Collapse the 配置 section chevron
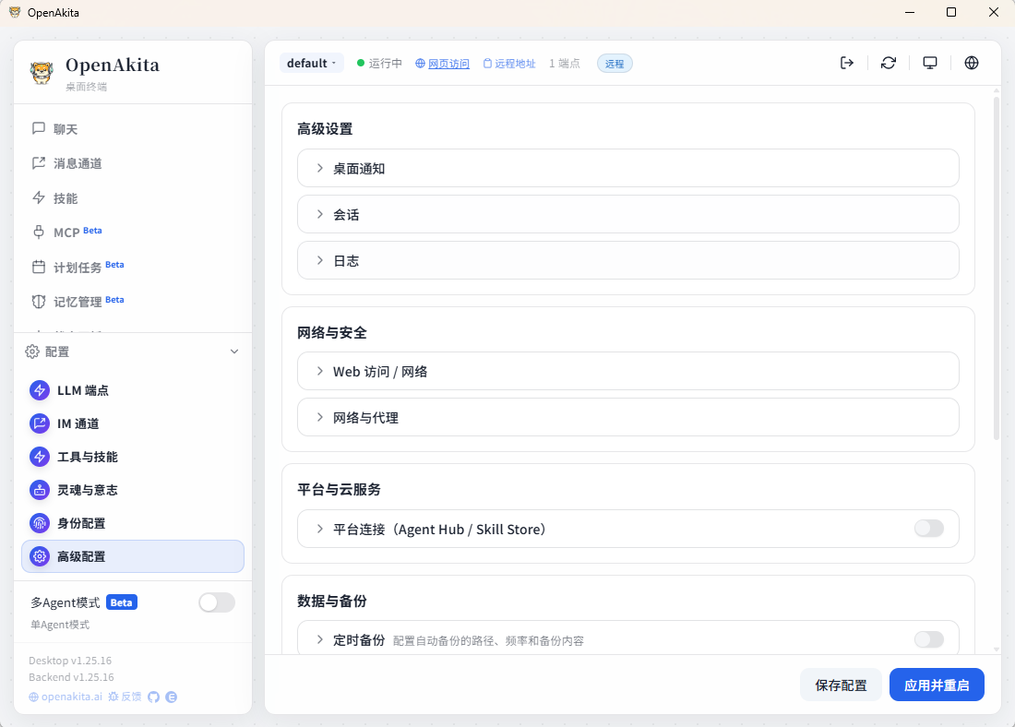Viewport: 1015px width, 727px height. [x=234, y=352]
